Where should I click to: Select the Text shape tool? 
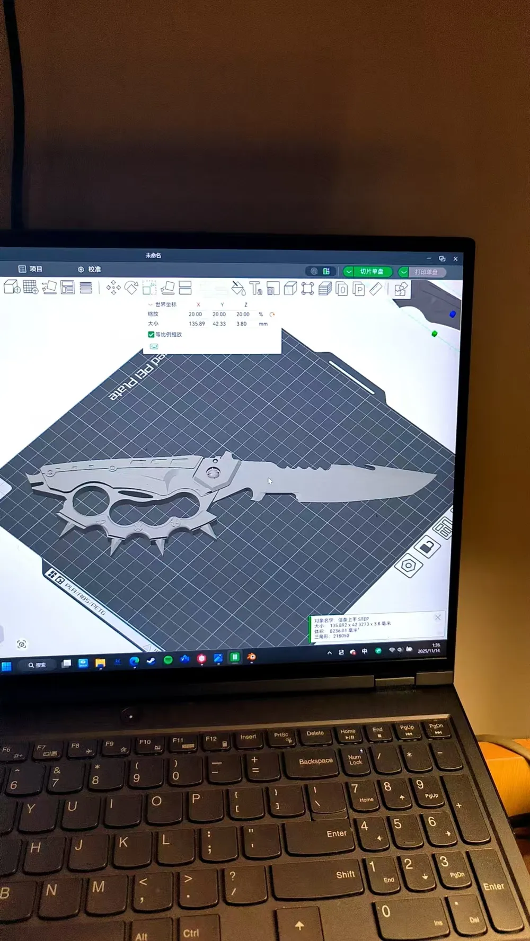tap(256, 288)
